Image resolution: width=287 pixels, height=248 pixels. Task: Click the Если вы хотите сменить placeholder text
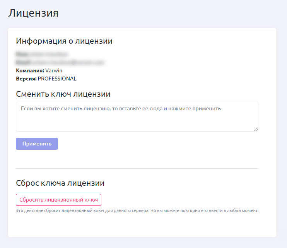point(120,109)
